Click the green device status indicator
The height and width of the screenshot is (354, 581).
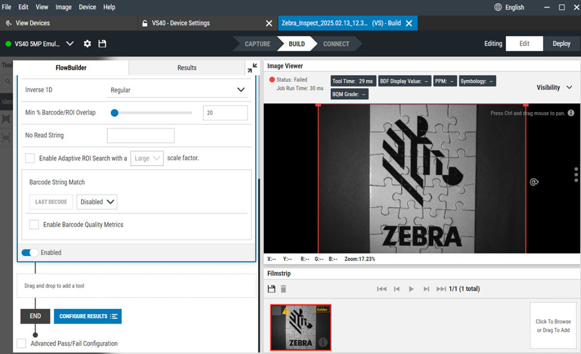(8, 44)
